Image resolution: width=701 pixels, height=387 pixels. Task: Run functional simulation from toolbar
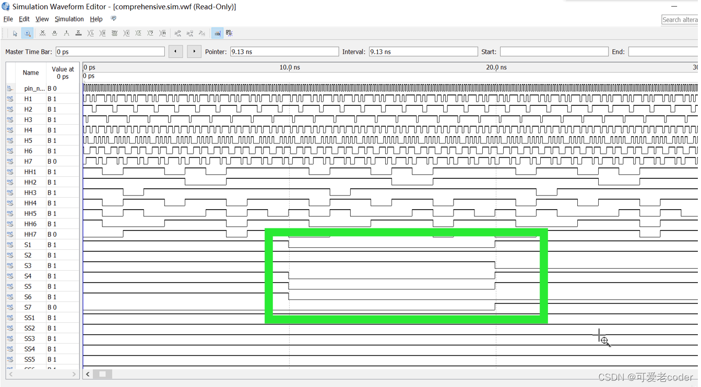[178, 33]
